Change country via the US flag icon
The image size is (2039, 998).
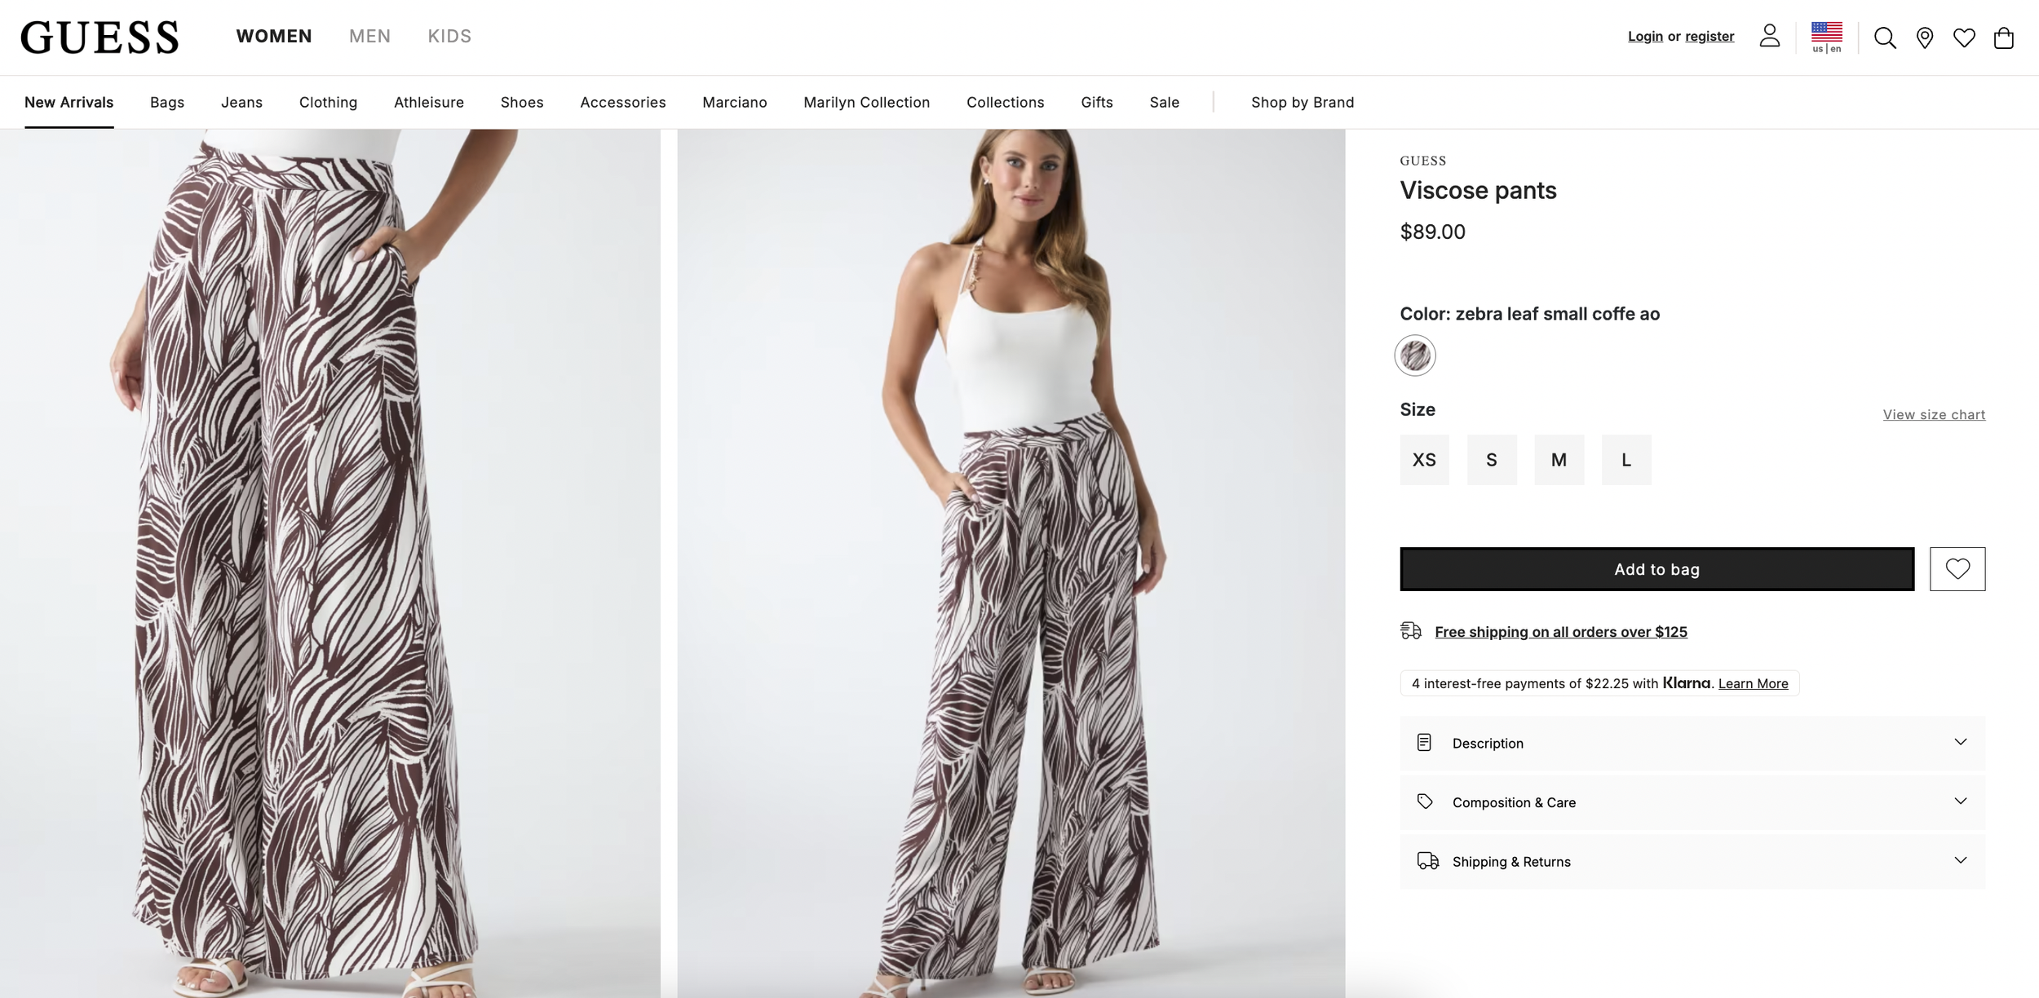1826,37
